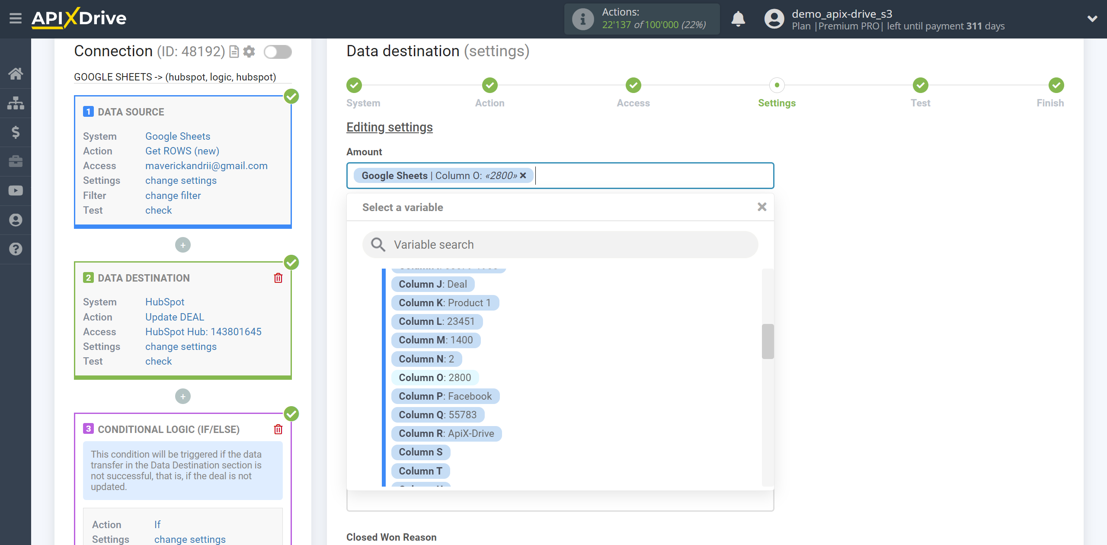The height and width of the screenshot is (545, 1107).
Task: Delete the Data Destination block
Action: (x=278, y=278)
